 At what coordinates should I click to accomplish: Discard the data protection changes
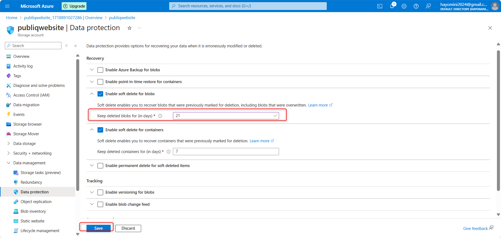point(128,228)
